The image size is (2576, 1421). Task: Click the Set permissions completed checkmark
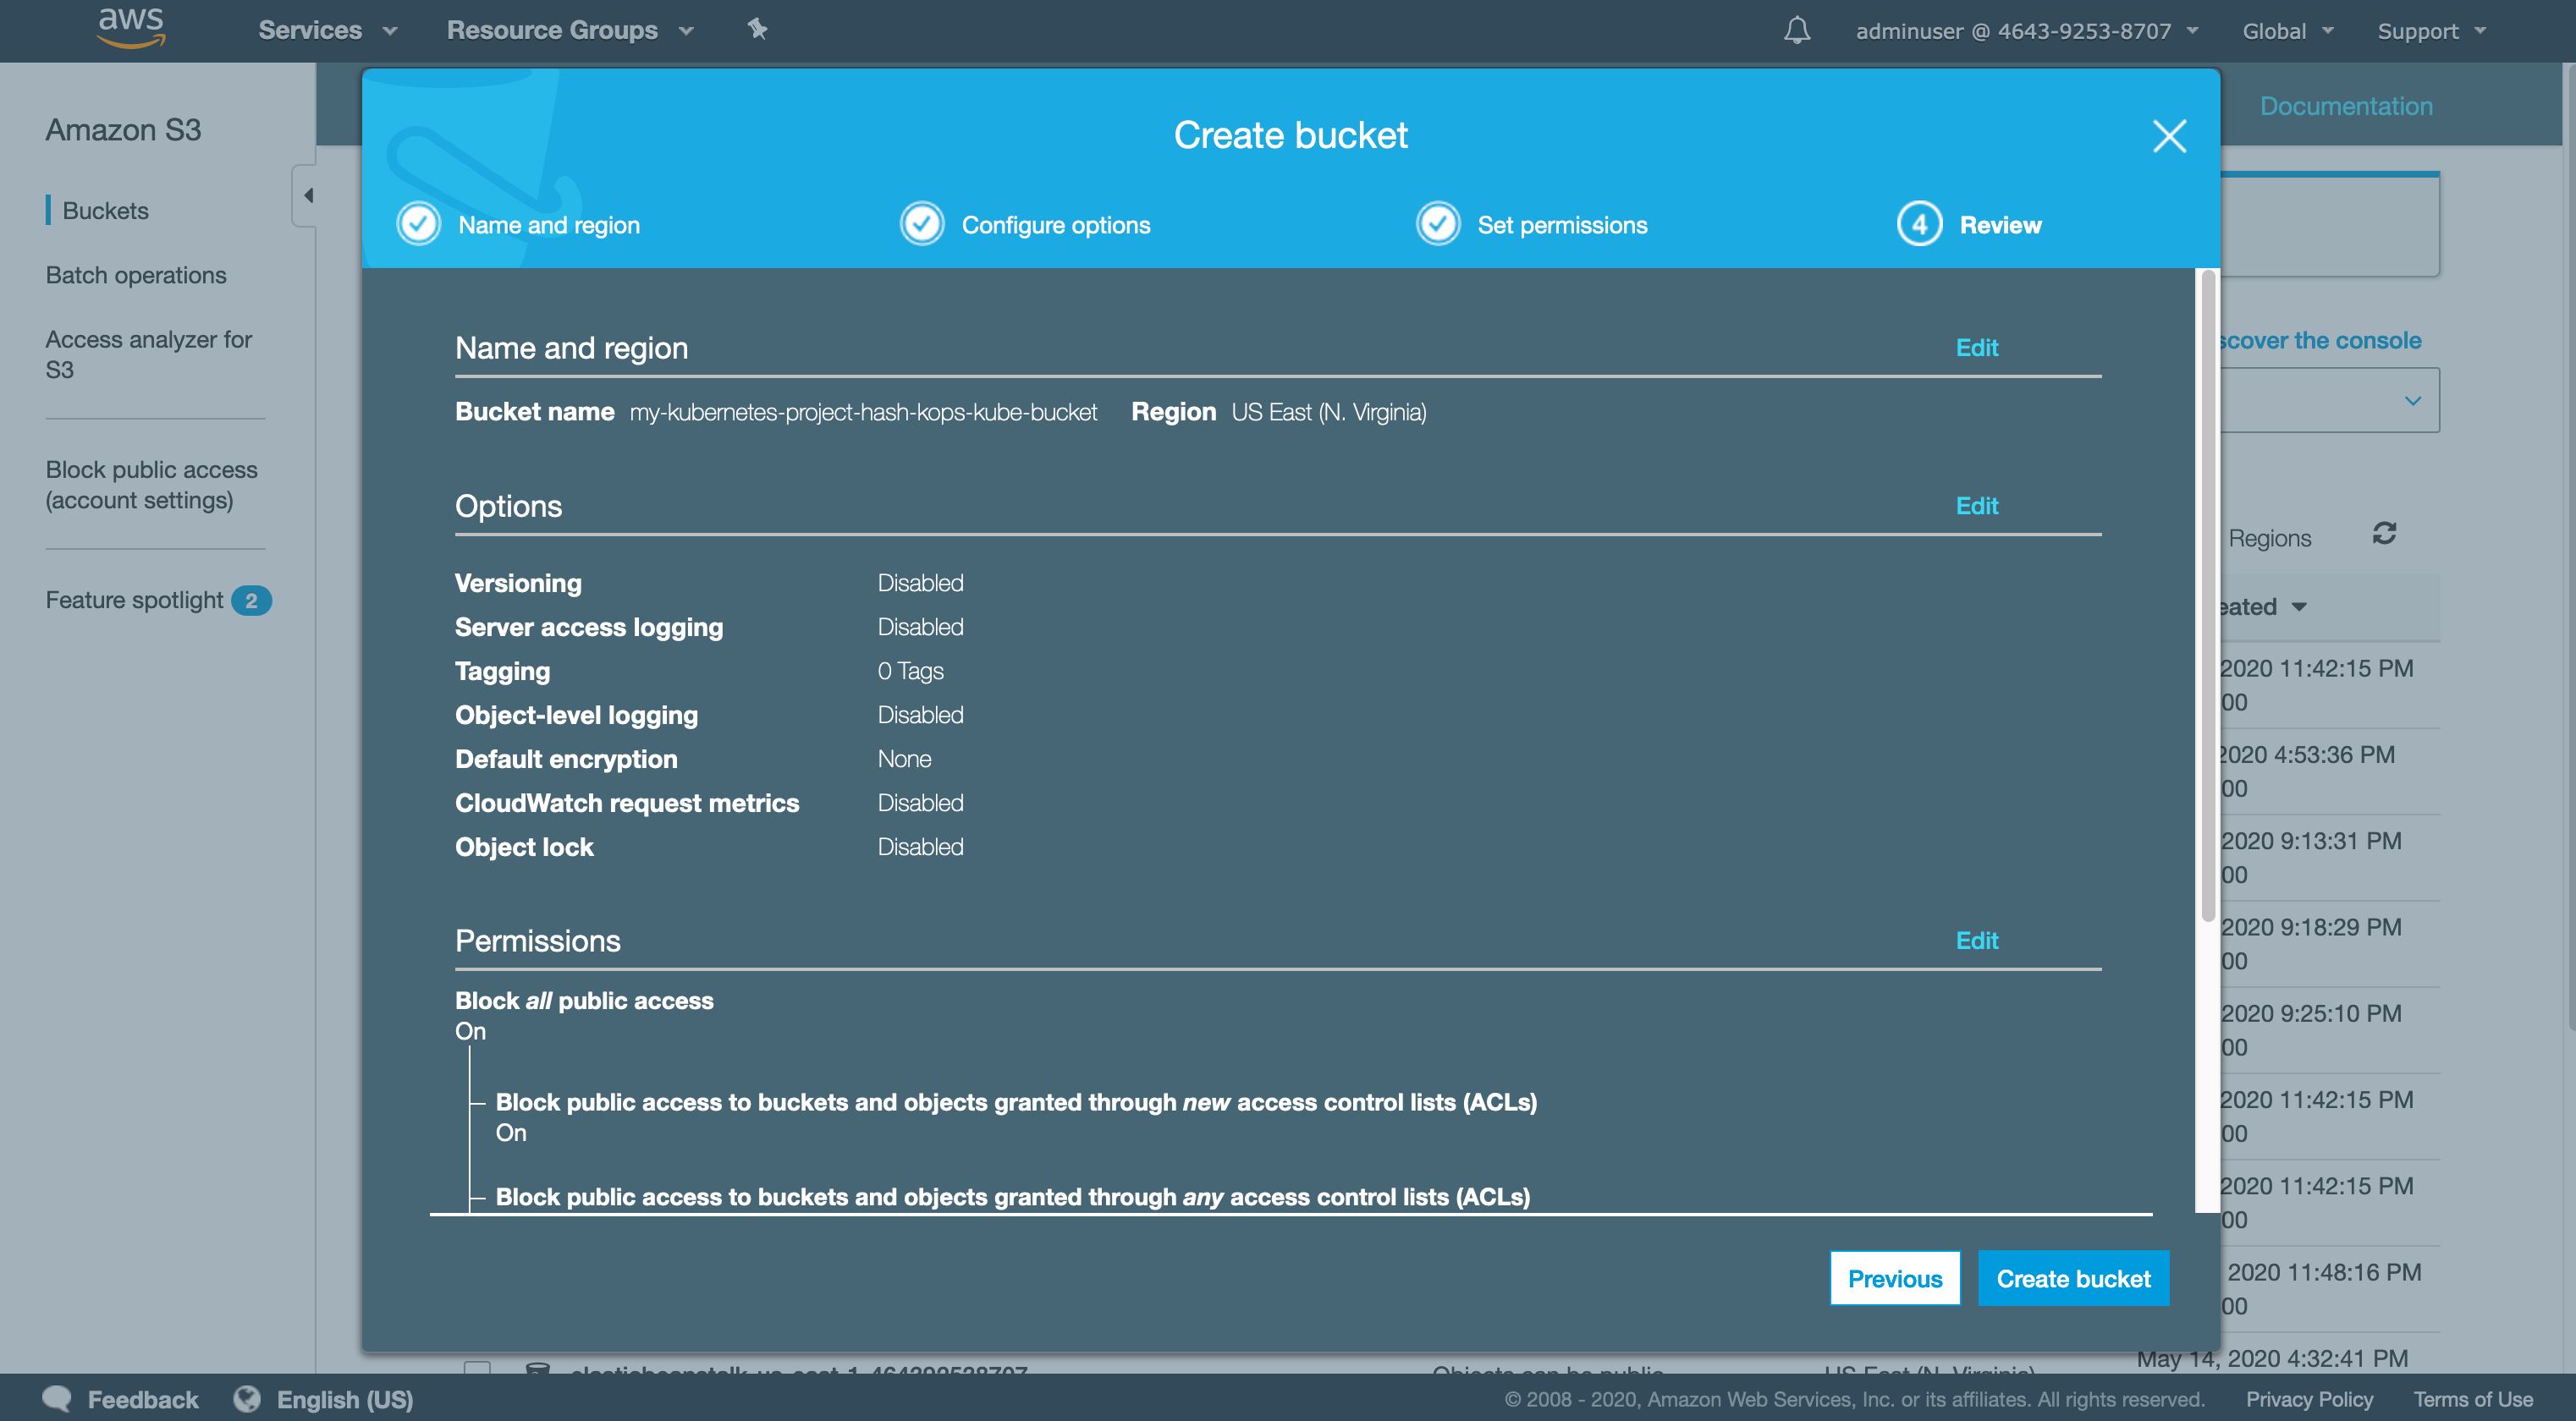pyautogui.click(x=1437, y=222)
